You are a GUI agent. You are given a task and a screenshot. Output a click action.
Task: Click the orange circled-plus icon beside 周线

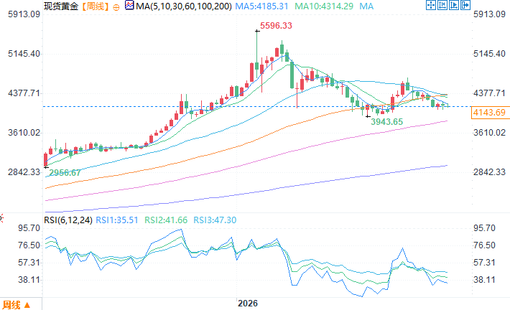[116, 7]
